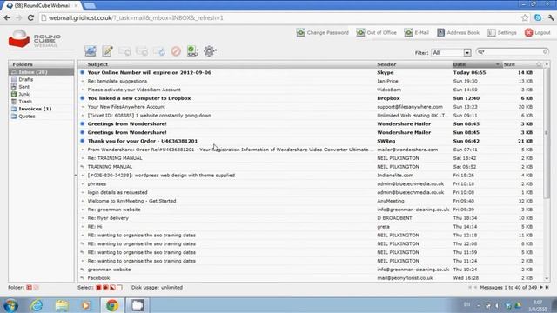The width and height of the screenshot is (557, 313).
Task: Open Windows Media Player from the taskbar
Action: pyautogui.click(x=86, y=305)
